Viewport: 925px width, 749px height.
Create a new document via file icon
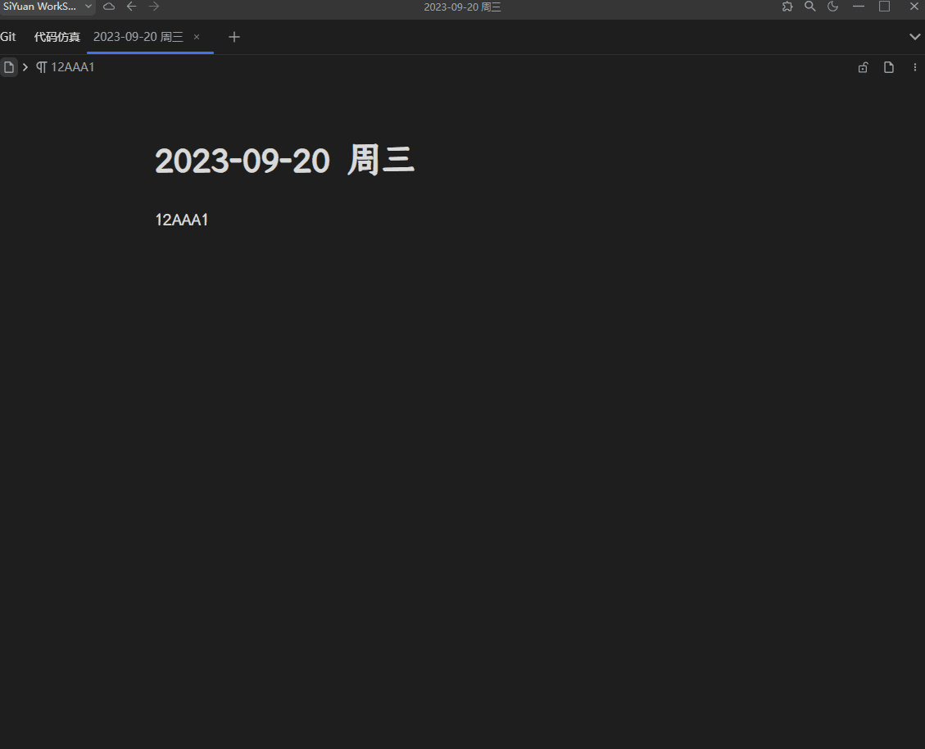pos(888,67)
